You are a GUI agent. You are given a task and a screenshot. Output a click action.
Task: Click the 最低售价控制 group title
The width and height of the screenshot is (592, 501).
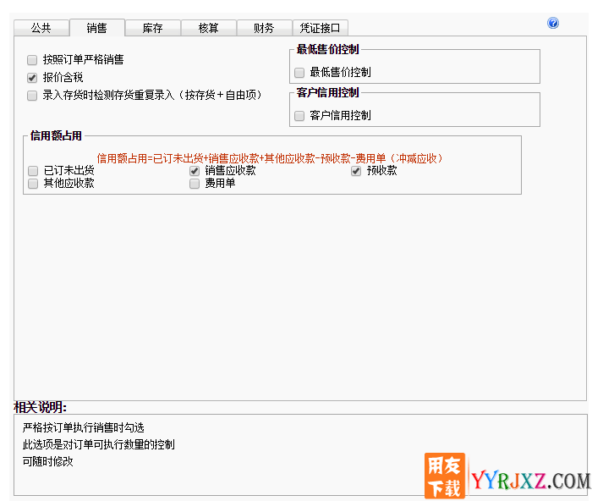tap(327, 49)
